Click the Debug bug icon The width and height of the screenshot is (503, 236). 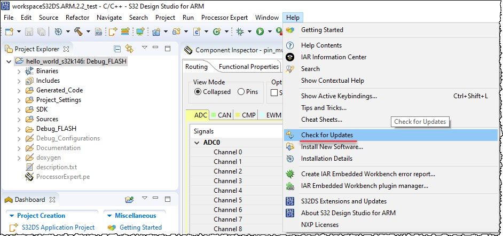click(240, 32)
